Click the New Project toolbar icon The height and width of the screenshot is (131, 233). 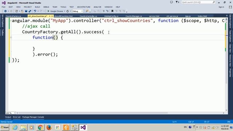tap(16, 11)
